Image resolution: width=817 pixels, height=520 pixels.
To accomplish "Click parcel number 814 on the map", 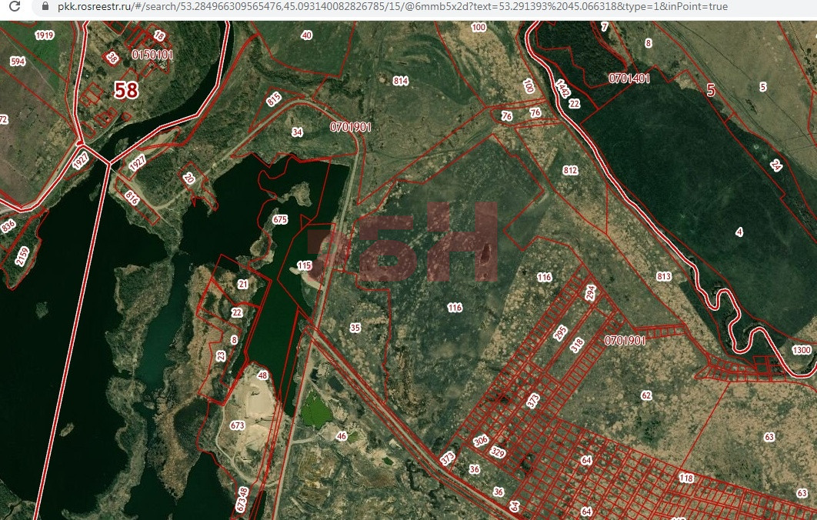I will pyautogui.click(x=400, y=81).
